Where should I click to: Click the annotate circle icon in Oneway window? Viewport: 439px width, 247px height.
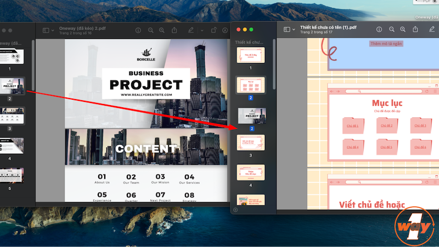coord(225,30)
